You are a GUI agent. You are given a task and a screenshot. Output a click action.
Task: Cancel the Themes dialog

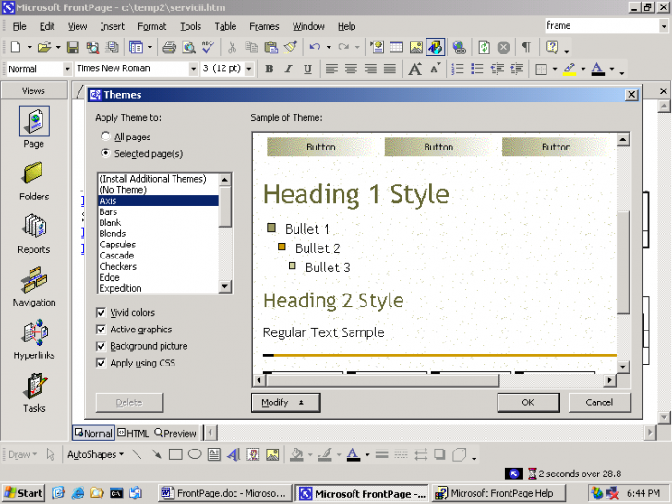pyautogui.click(x=599, y=402)
